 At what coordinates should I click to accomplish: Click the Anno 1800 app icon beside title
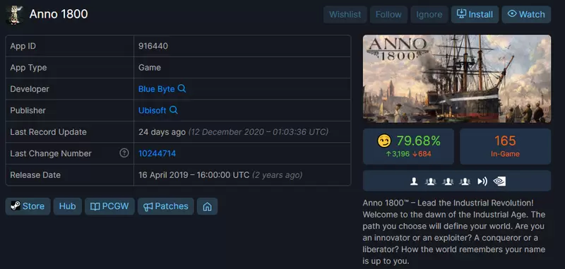[x=15, y=15]
